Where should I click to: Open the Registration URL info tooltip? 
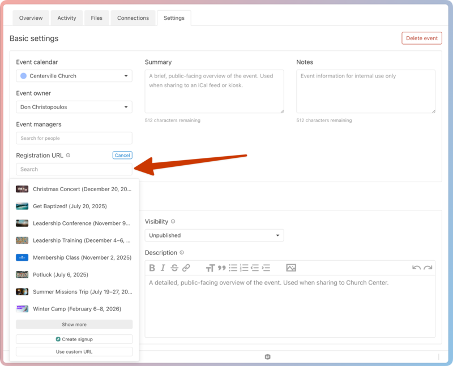point(68,155)
